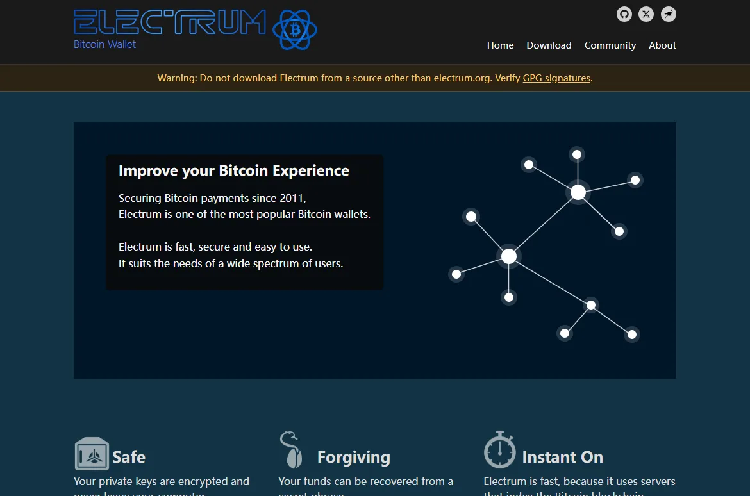Click "Electrum is fast, secure and easy to use" text
This screenshot has height=496, width=750.
[x=215, y=247]
